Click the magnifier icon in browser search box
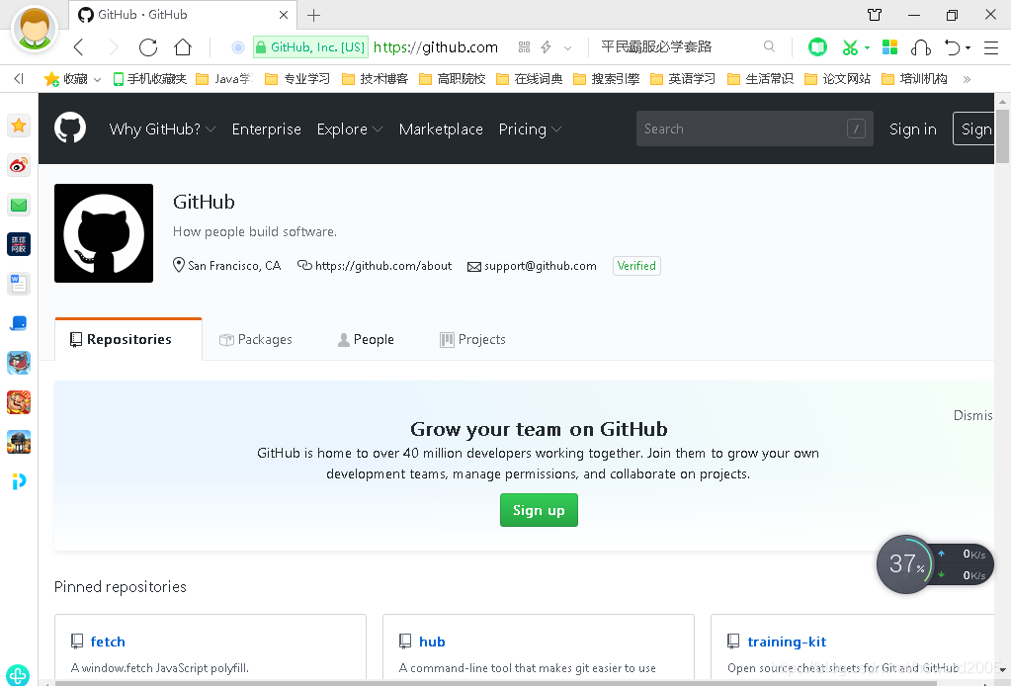Image resolution: width=1011 pixels, height=686 pixels. [x=769, y=46]
